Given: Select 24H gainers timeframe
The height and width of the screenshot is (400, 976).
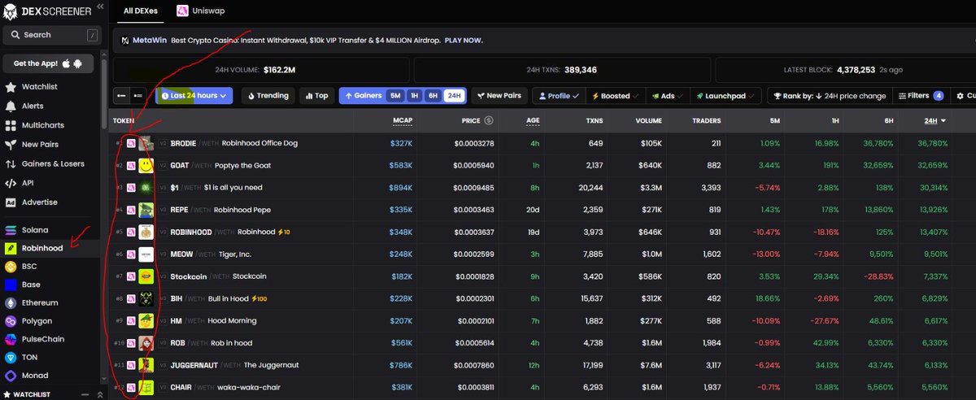Looking at the screenshot, I should pyautogui.click(x=453, y=96).
